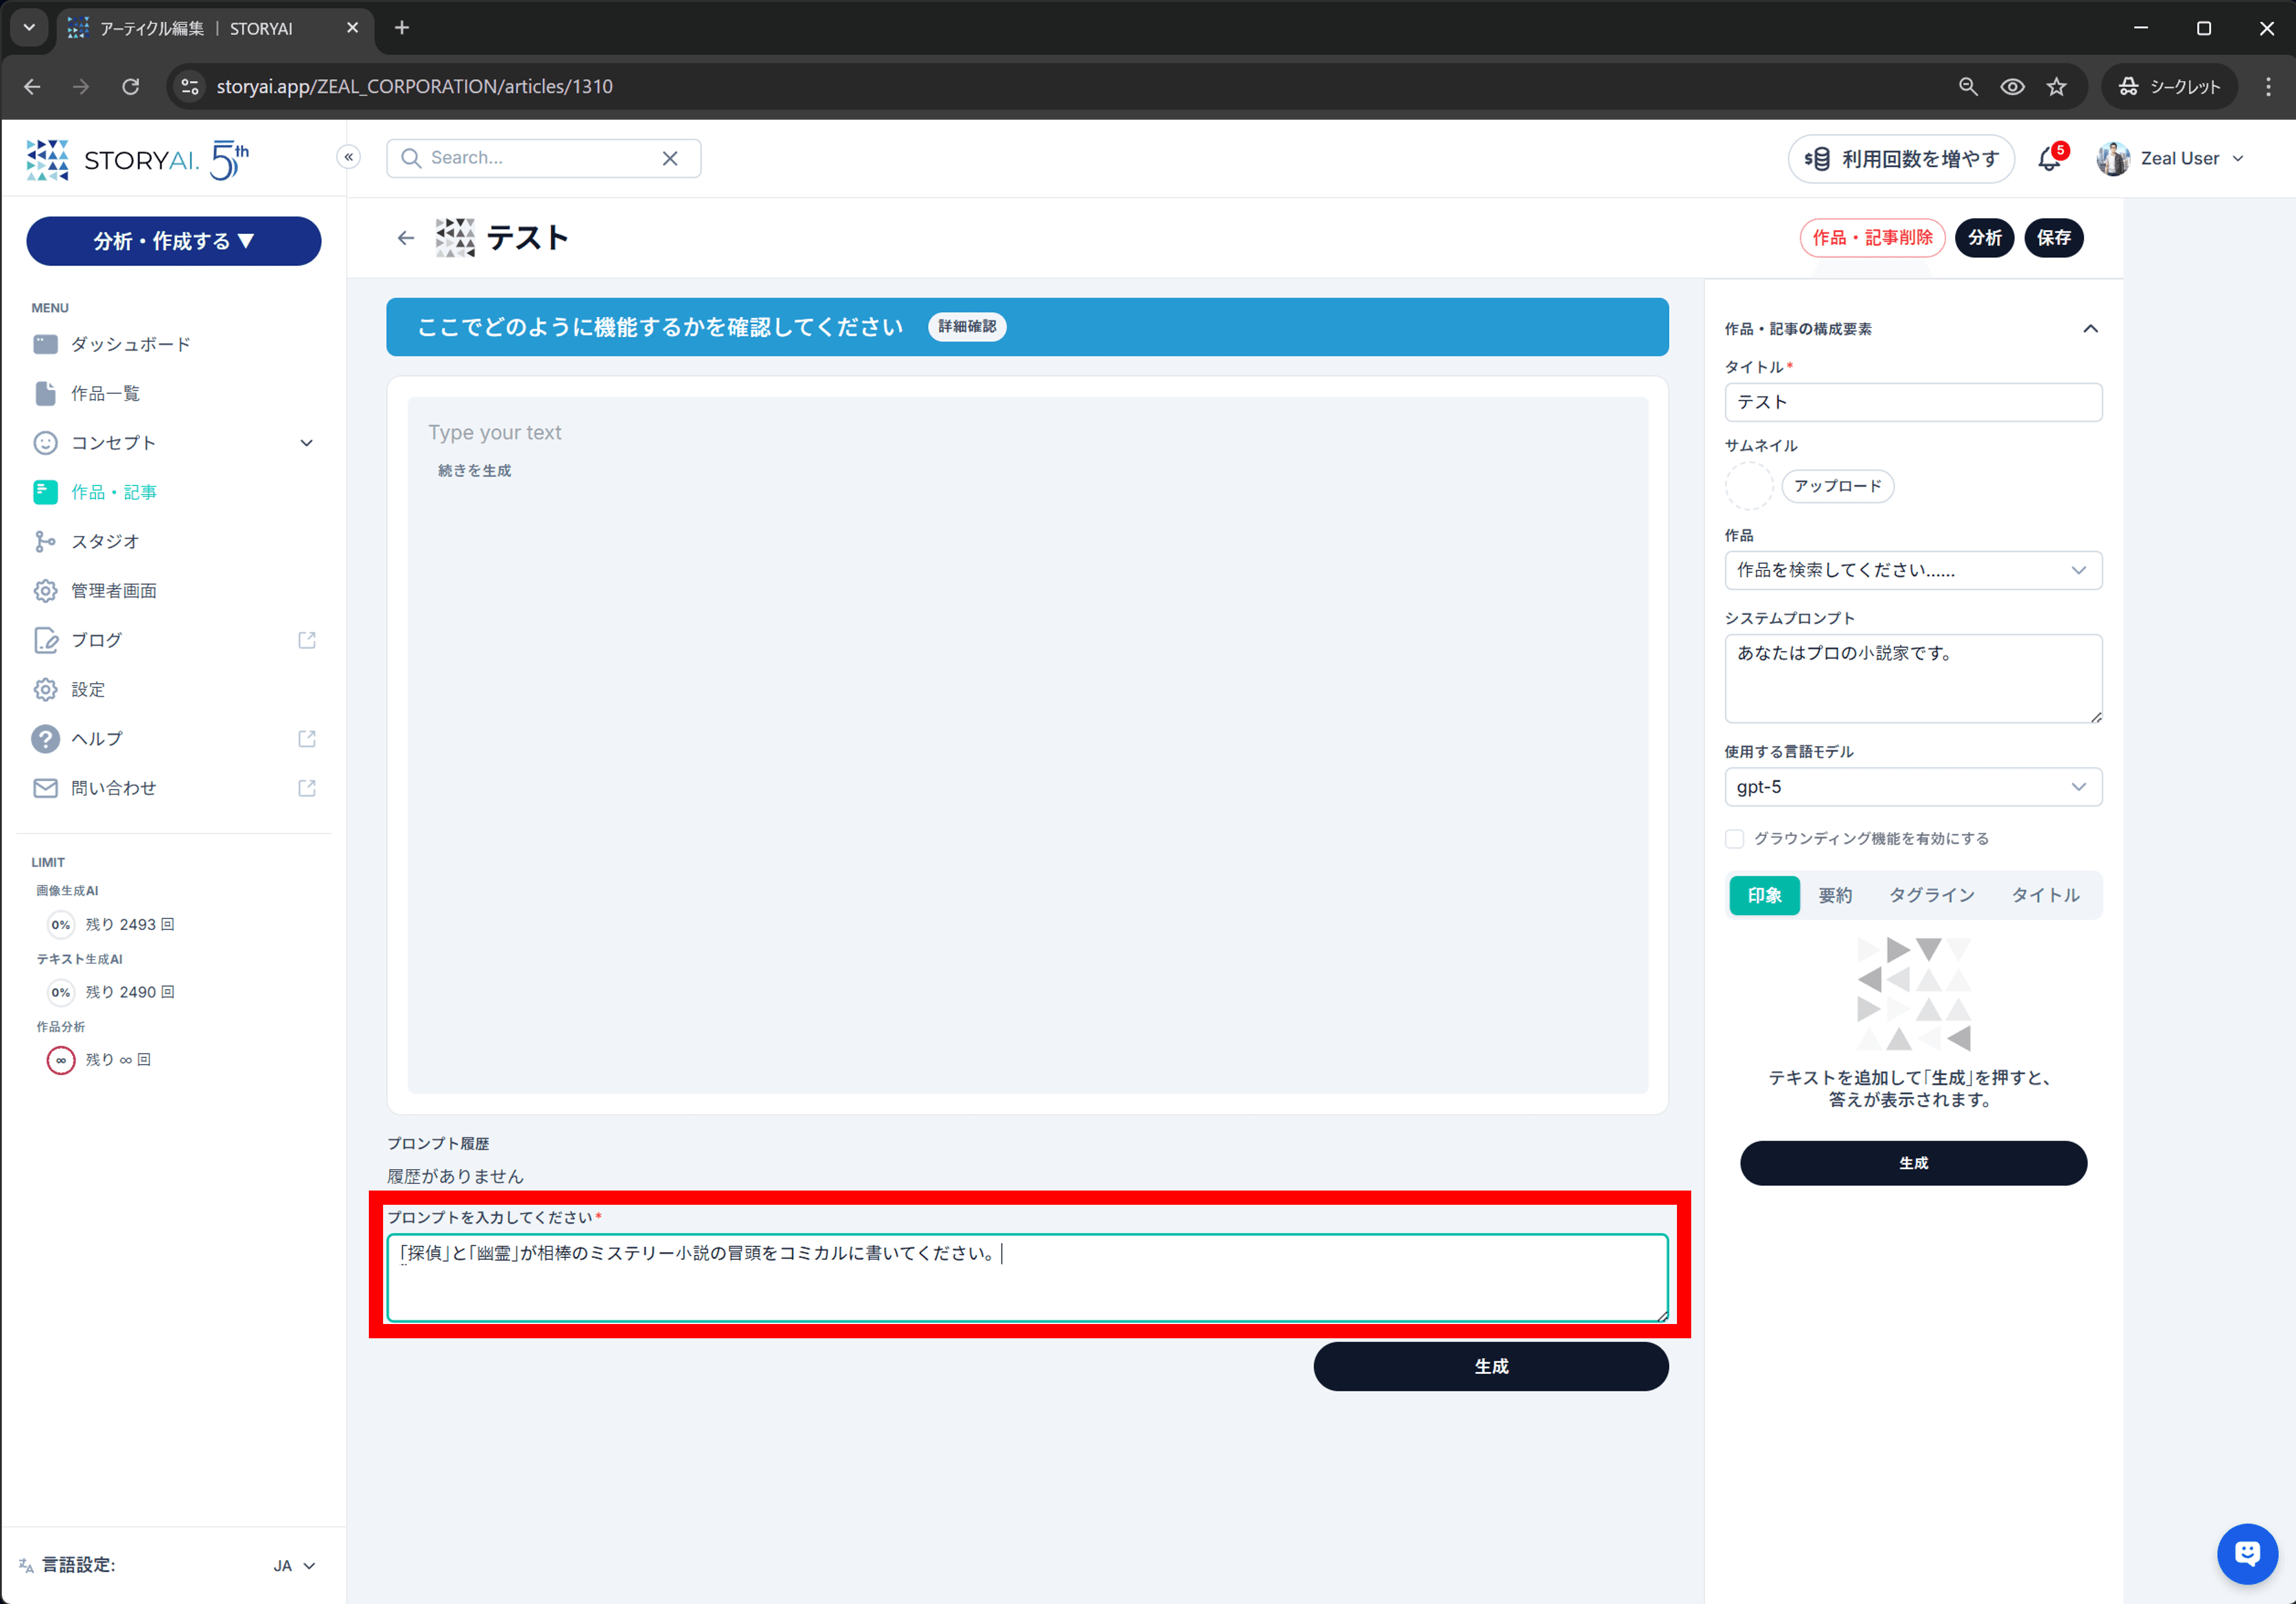Switch to the 要約 tab
Viewport: 2296px width, 1604px height.
(x=1835, y=895)
